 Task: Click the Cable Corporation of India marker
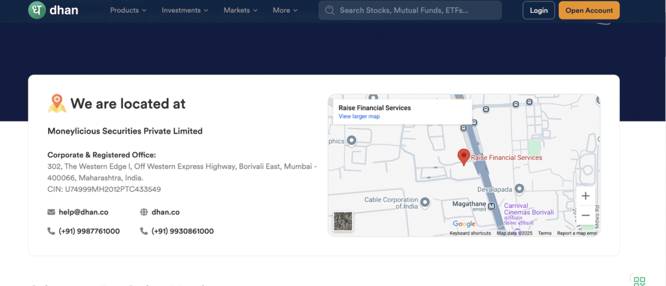click(x=425, y=201)
